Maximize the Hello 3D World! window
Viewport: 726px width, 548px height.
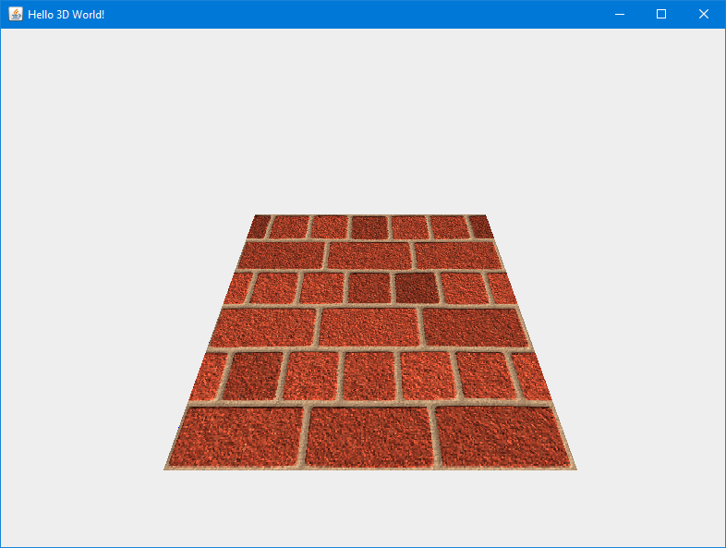click(661, 15)
